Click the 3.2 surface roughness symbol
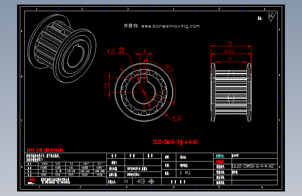The image size is (302, 196). click(x=272, y=17)
